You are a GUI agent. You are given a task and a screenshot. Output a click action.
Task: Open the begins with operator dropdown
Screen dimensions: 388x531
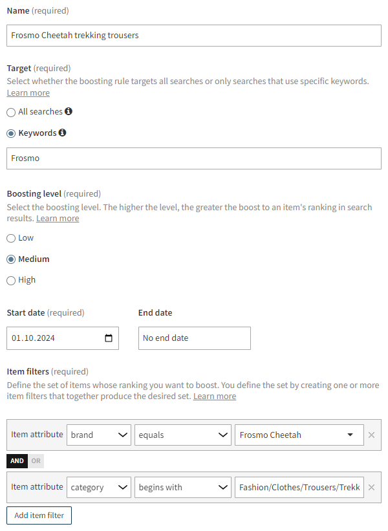pyautogui.click(x=183, y=487)
